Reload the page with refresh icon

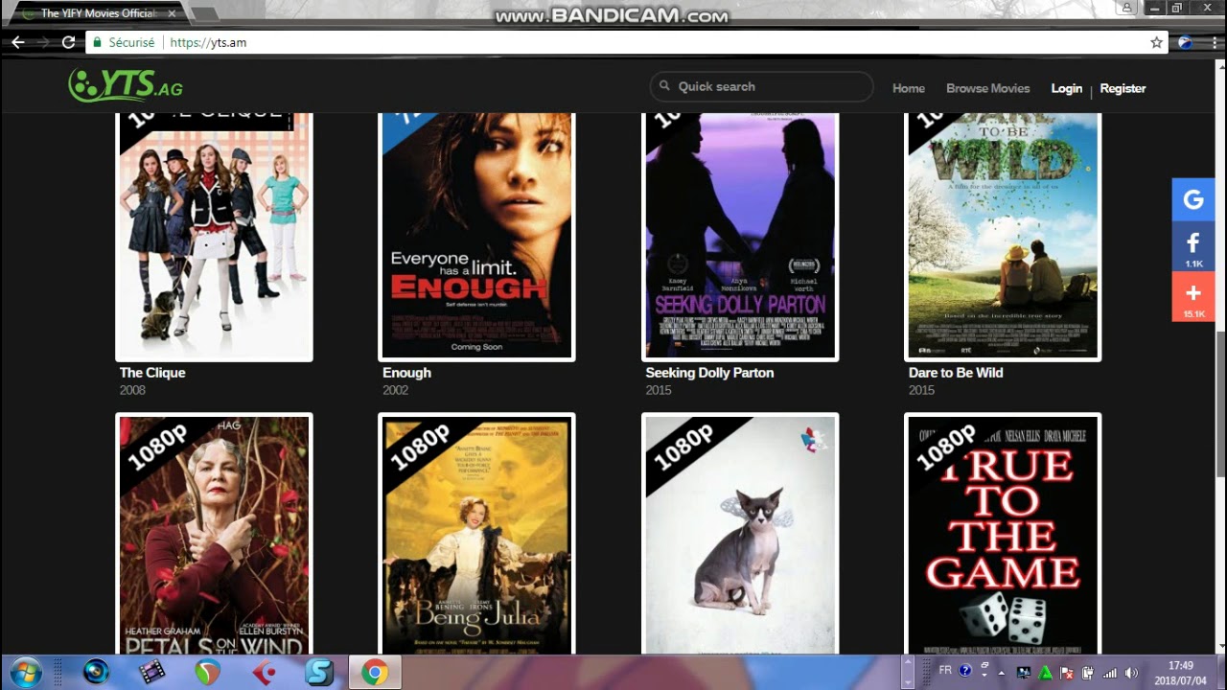click(x=68, y=42)
